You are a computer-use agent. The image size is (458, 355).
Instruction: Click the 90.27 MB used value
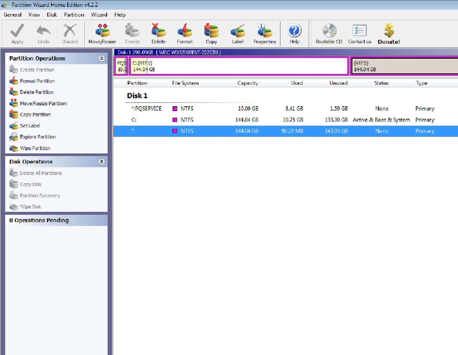pos(292,131)
